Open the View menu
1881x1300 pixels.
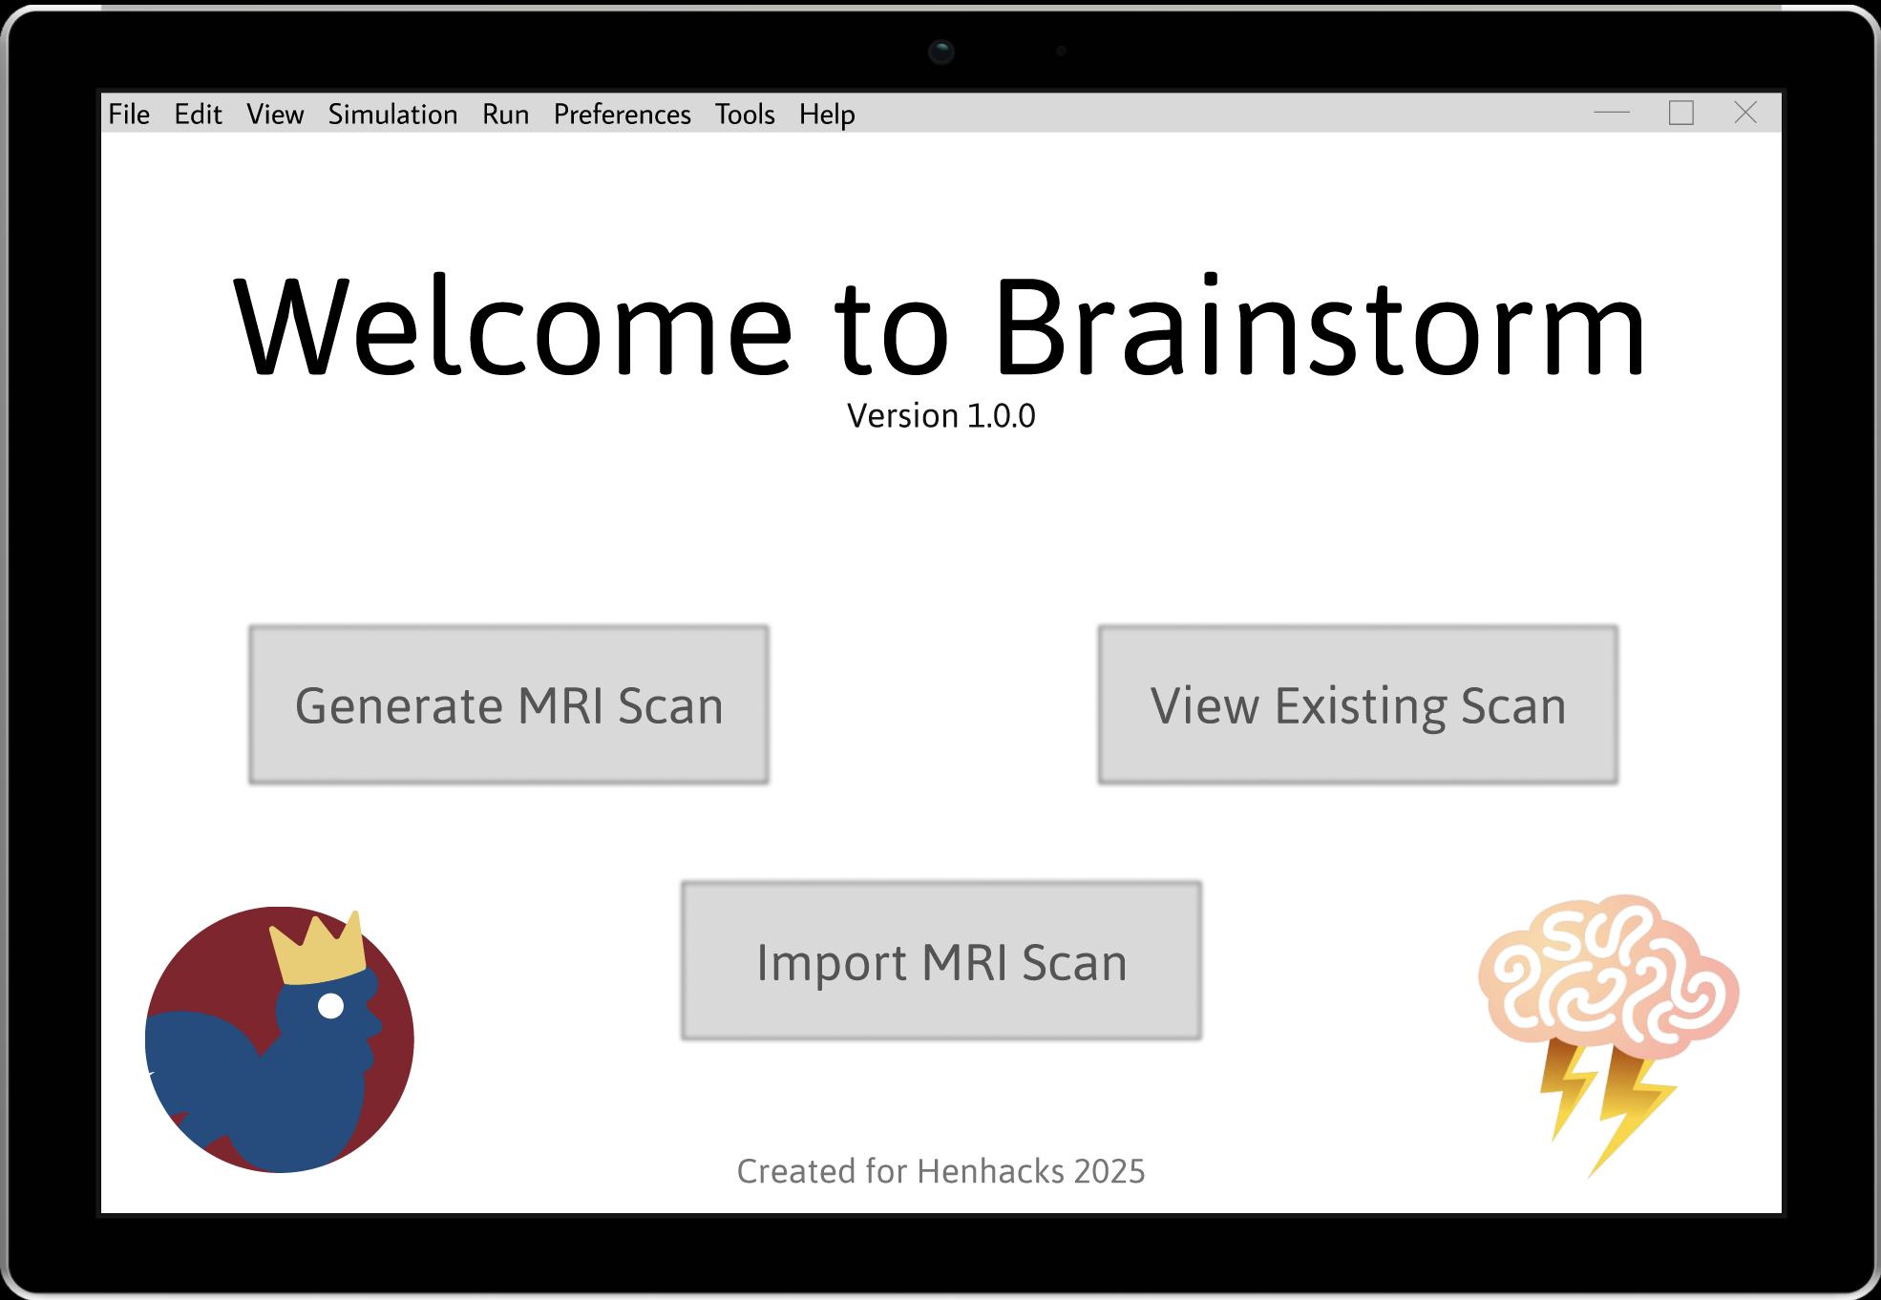275,115
